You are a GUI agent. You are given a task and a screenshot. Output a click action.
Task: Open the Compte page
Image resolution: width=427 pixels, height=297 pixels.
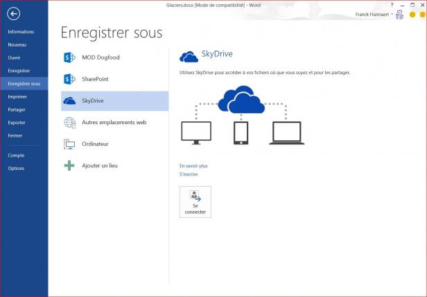16,155
